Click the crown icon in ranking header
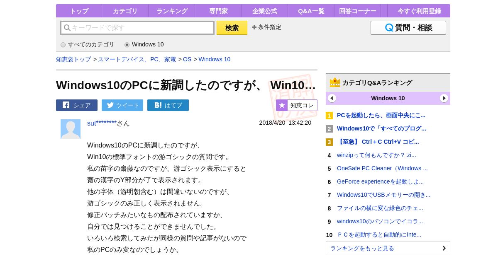This screenshot has width=498, height=261. coord(335,82)
